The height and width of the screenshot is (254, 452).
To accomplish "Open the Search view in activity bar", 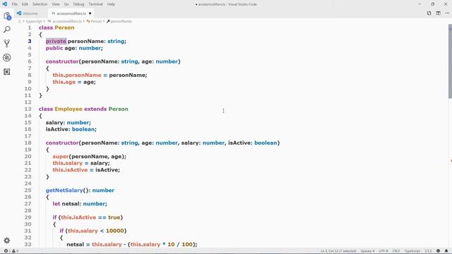I will pyautogui.click(x=7, y=30).
